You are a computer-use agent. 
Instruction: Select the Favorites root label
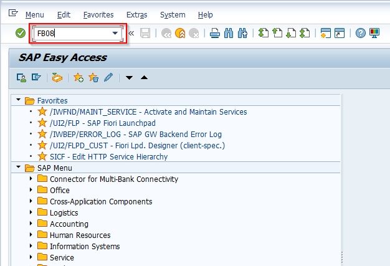52,101
